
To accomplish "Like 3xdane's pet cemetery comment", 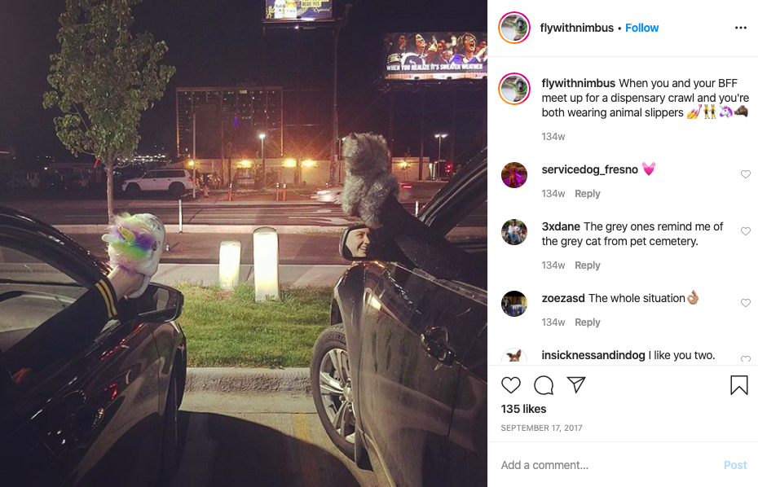I will (x=746, y=231).
